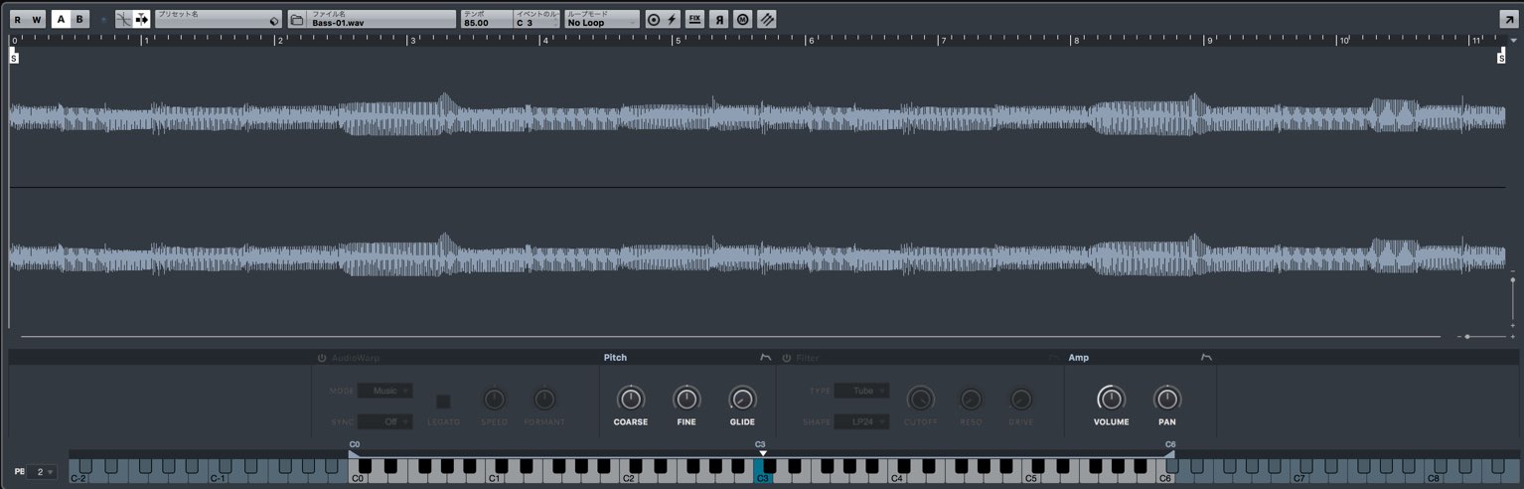
Task: Click the C3 root key marker triangle
Action: coord(762,453)
